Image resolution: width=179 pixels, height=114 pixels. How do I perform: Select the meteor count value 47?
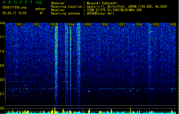tap(41, 13)
